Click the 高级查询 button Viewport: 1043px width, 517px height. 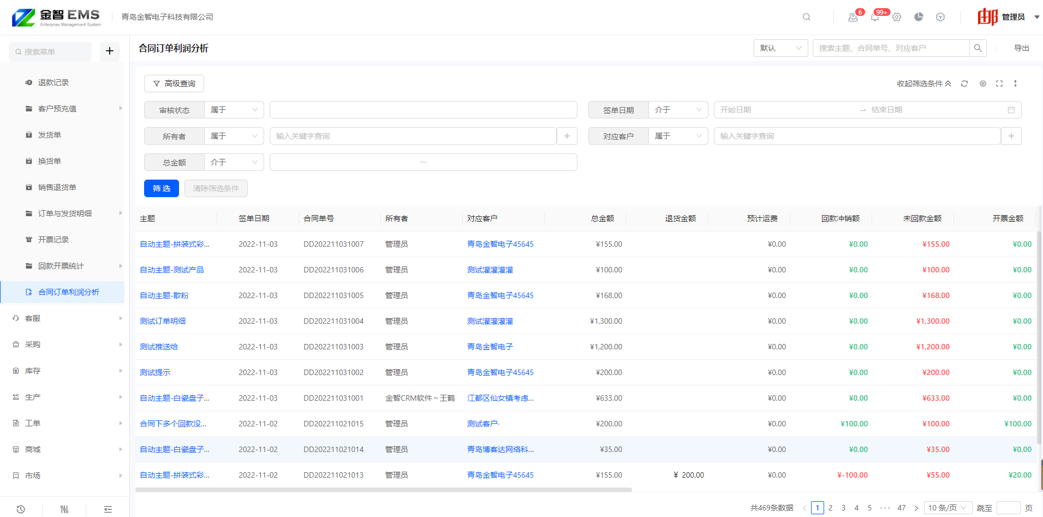point(174,84)
